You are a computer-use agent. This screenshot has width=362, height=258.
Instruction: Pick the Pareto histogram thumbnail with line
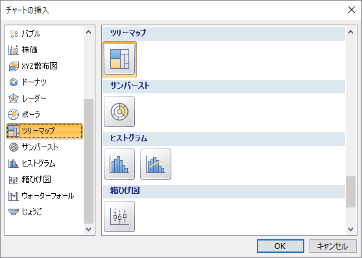coord(156,164)
